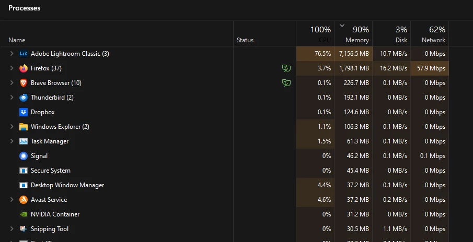Screen dimensions: 473x242
Task: Click the Desktop Window Manager icon
Action: 24,185
